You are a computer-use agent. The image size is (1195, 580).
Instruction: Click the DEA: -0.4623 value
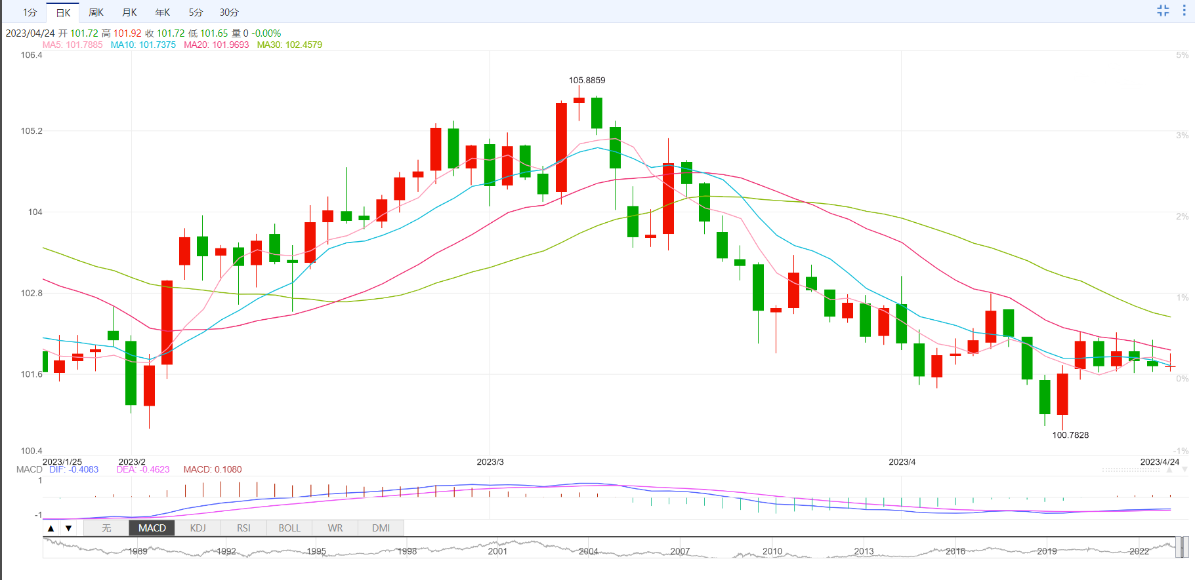(143, 469)
